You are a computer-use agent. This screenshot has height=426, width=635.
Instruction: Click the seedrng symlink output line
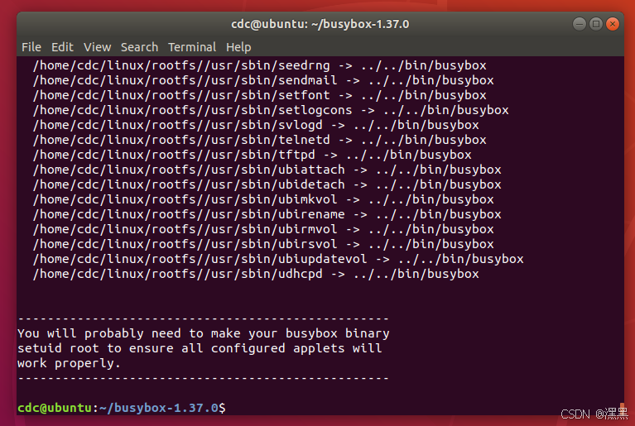(260, 65)
